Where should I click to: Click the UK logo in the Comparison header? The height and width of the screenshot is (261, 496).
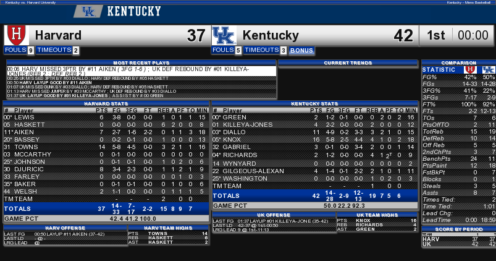coord(489,69)
